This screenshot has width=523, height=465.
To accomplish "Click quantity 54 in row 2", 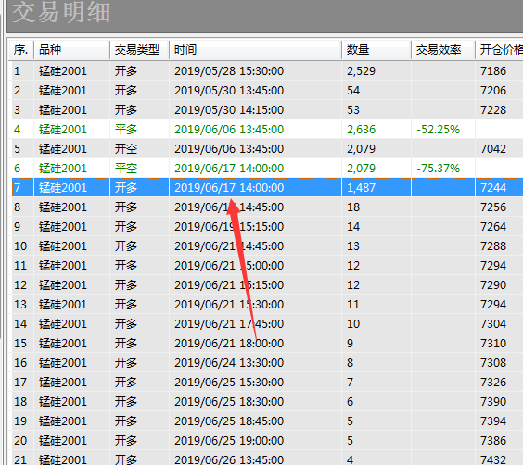I will (x=353, y=90).
